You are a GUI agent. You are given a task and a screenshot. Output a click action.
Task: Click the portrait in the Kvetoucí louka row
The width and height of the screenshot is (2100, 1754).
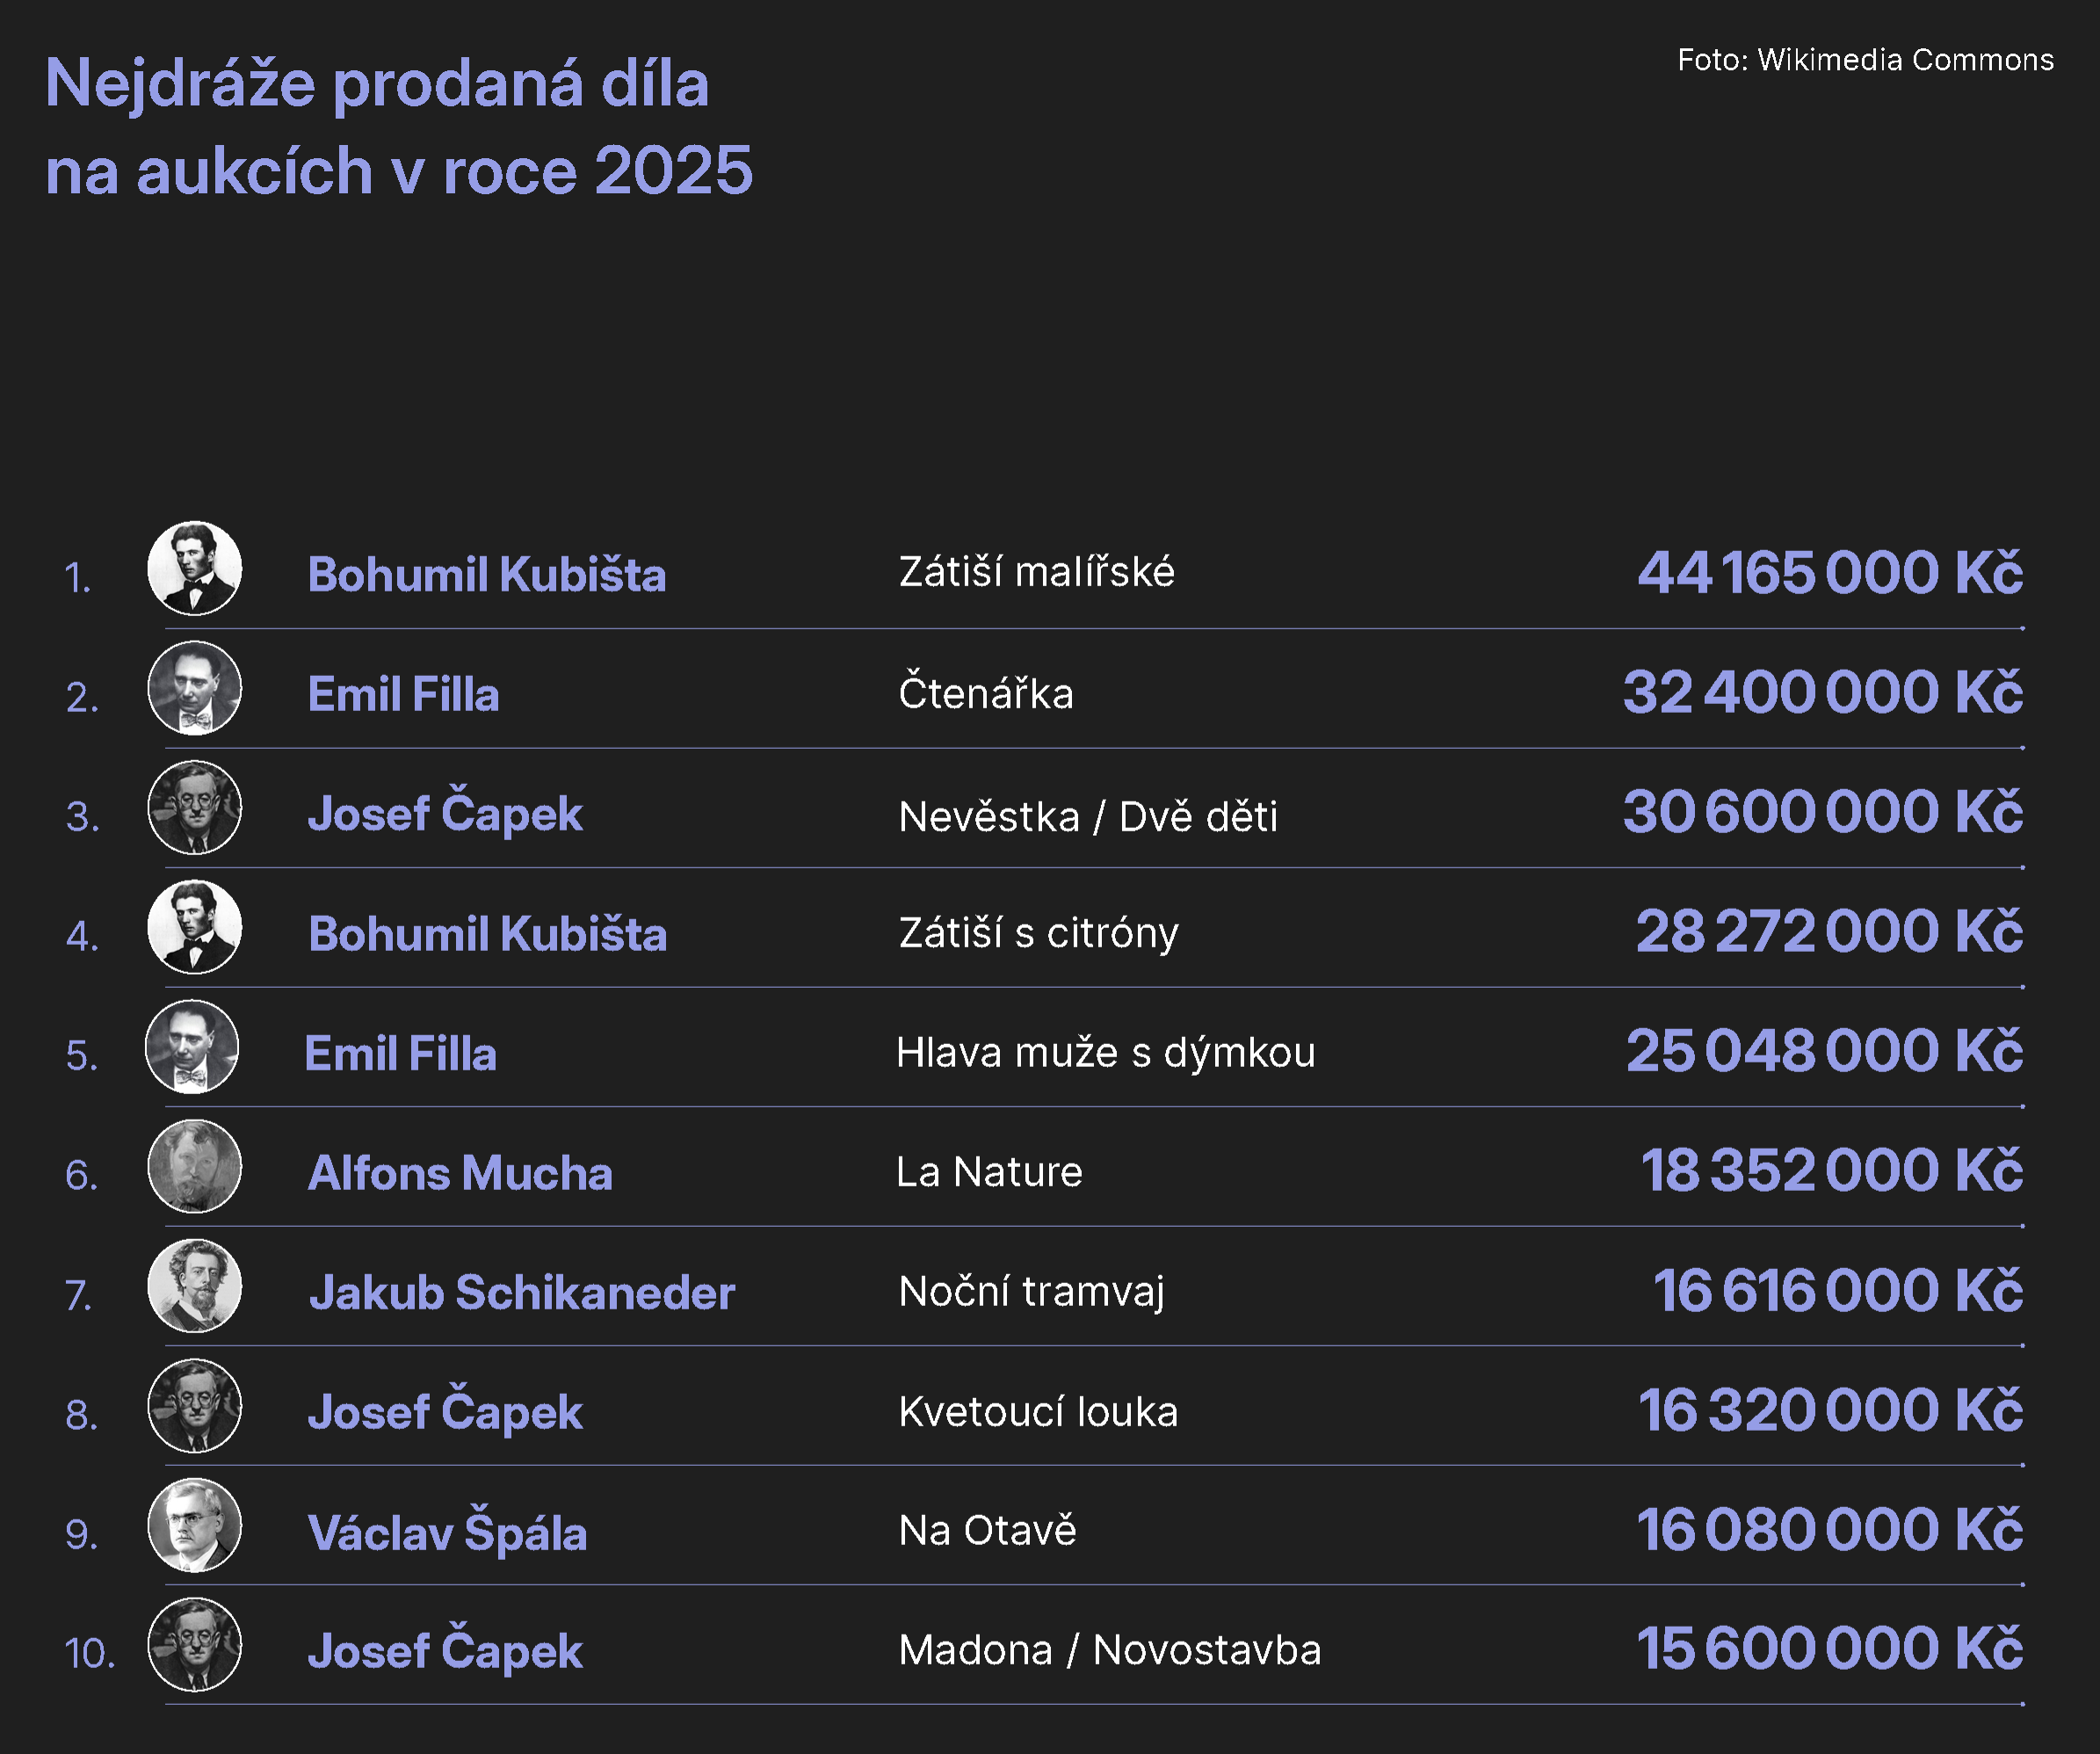click(x=194, y=1405)
